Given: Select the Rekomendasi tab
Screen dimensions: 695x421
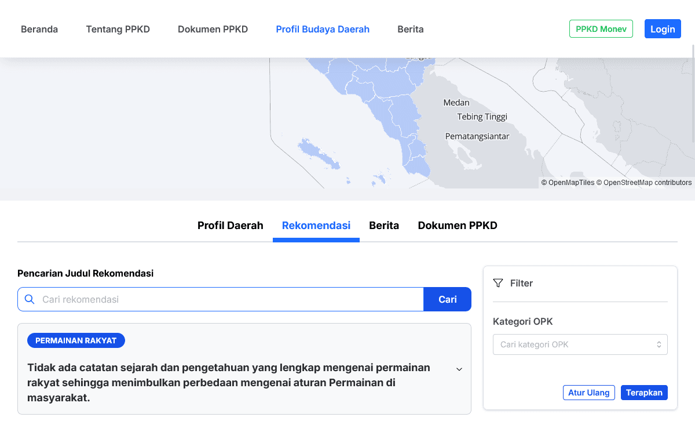Looking at the screenshot, I should (x=316, y=225).
